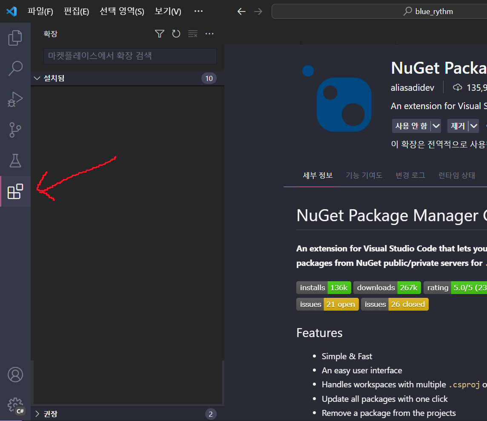Open the Accounts profile icon

[x=15, y=374]
